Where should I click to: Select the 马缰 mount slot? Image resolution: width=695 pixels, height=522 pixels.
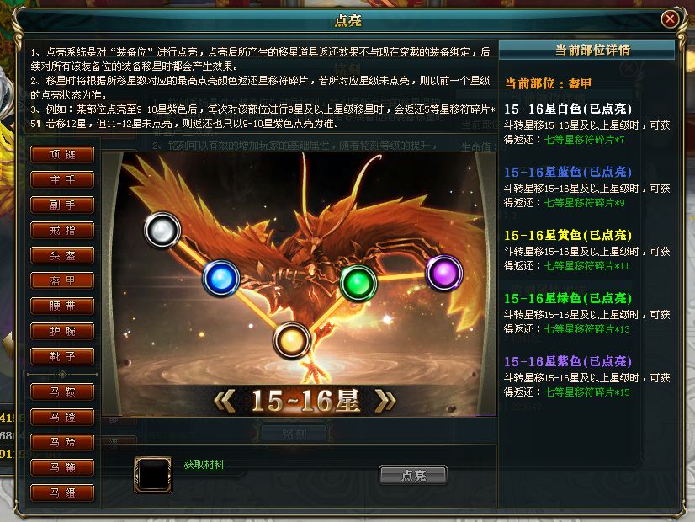click(x=62, y=493)
